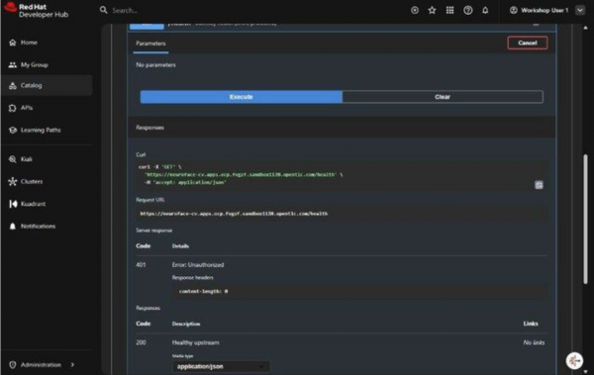Click the create plus-circle icon in header
Screen dimensions: 594x375
(x=415, y=10)
